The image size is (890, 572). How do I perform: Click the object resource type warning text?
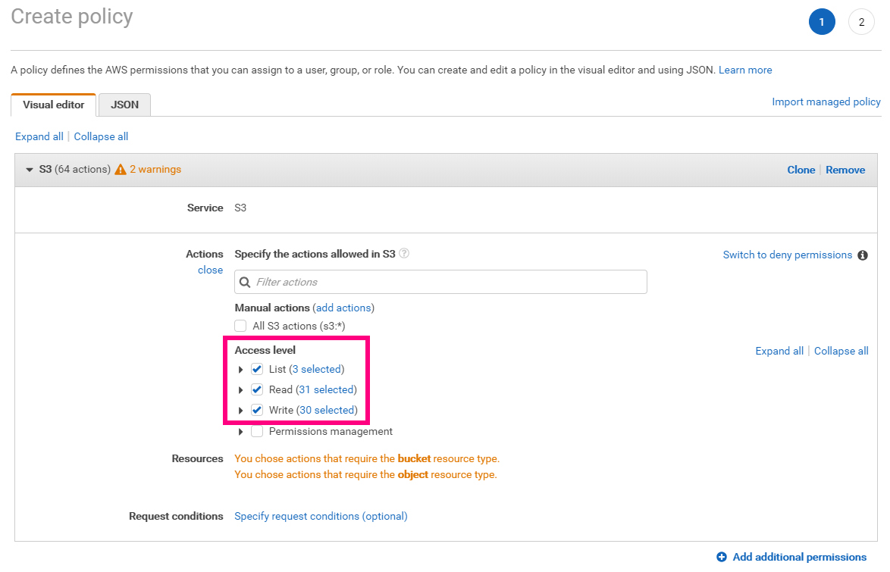365,474
